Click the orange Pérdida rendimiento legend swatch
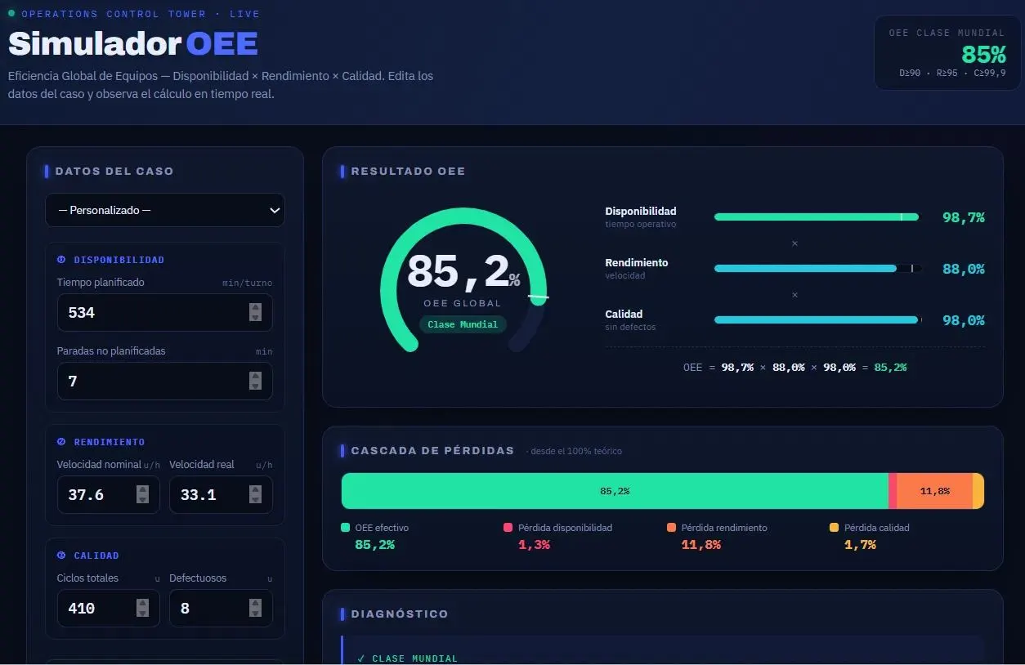 click(671, 528)
